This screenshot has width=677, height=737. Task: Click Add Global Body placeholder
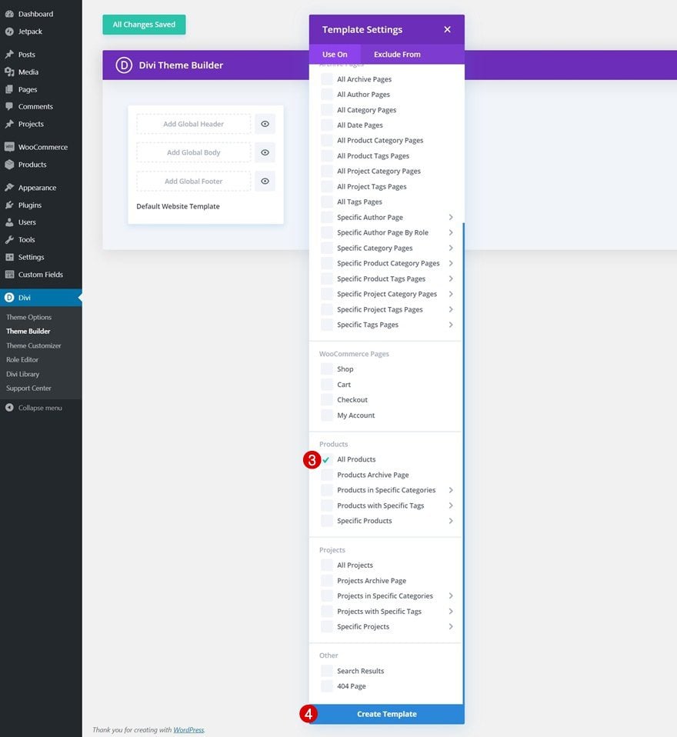tap(194, 153)
